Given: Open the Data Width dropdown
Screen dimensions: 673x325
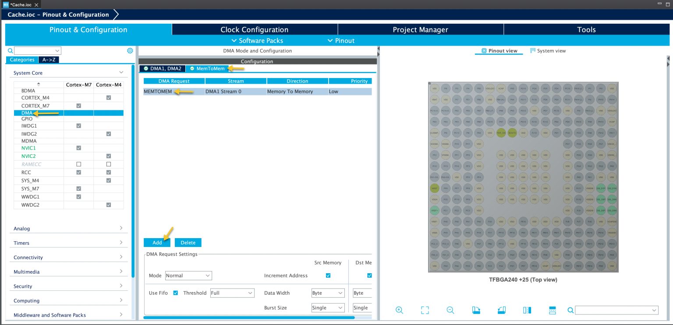Looking at the screenshot, I should pyautogui.click(x=328, y=293).
